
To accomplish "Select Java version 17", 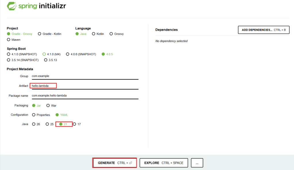I will click(75, 124).
